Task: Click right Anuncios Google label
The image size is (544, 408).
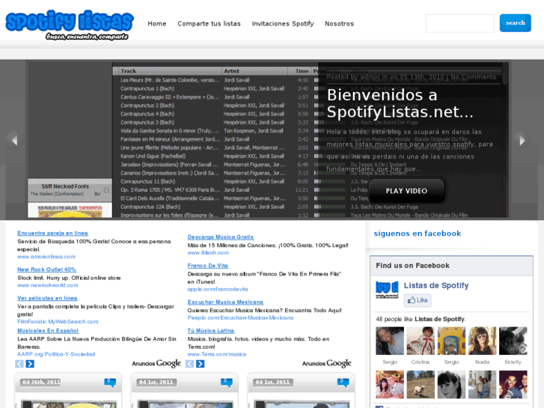Action: pyautogui.click(x=327, y=364)
